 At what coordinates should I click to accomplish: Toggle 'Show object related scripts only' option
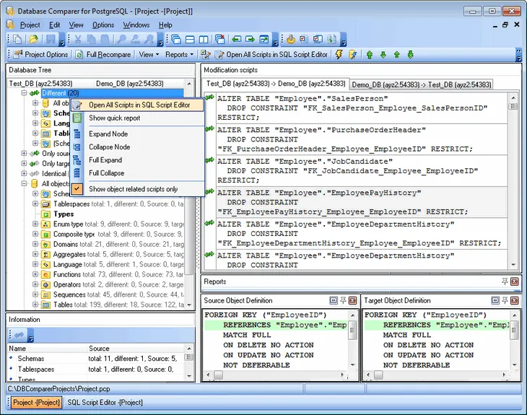[133, 189]
